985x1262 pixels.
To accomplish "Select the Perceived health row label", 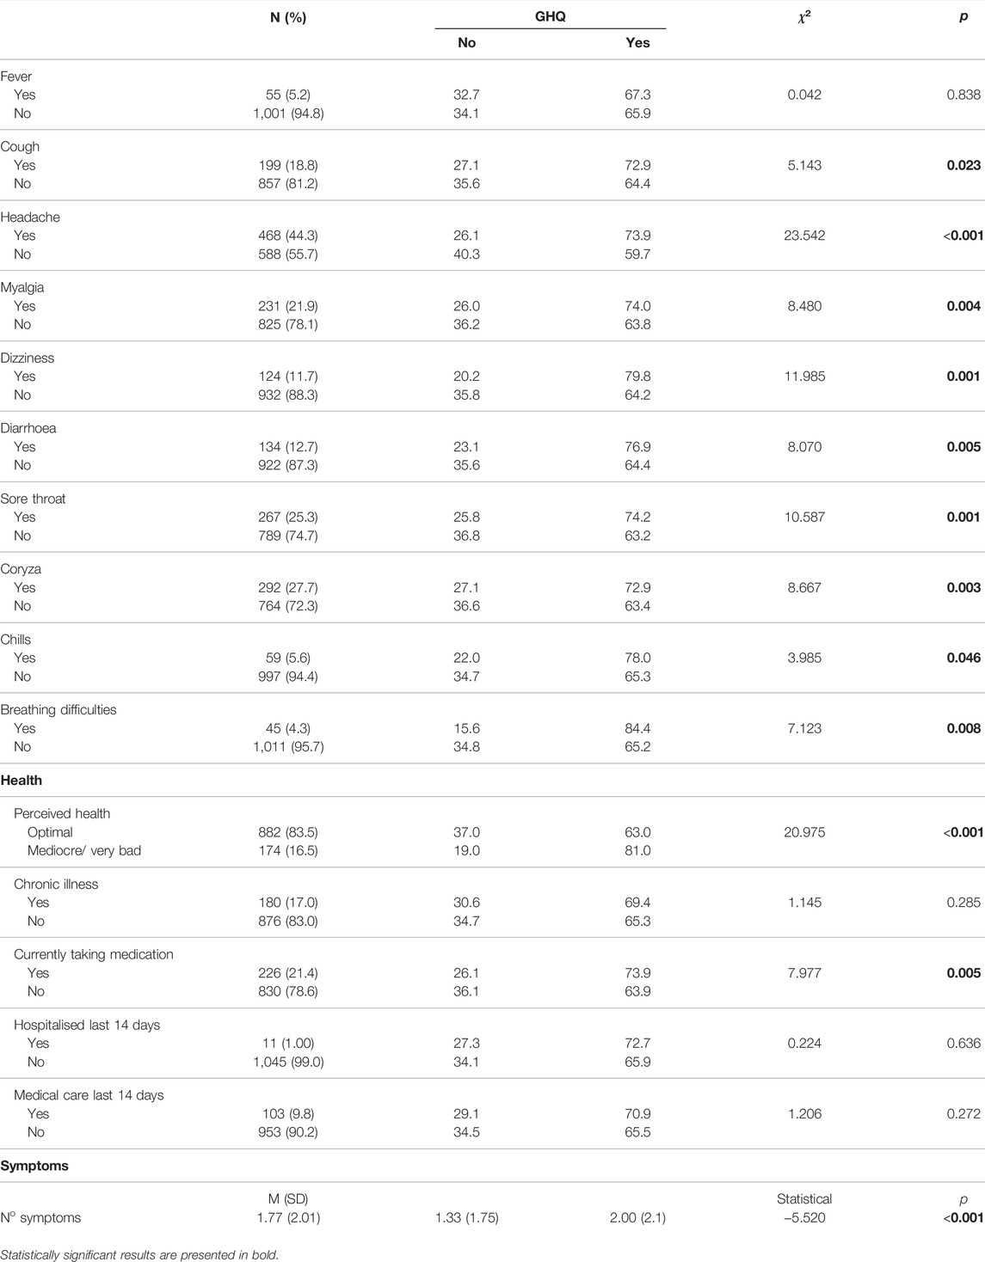I will point(62,813).
